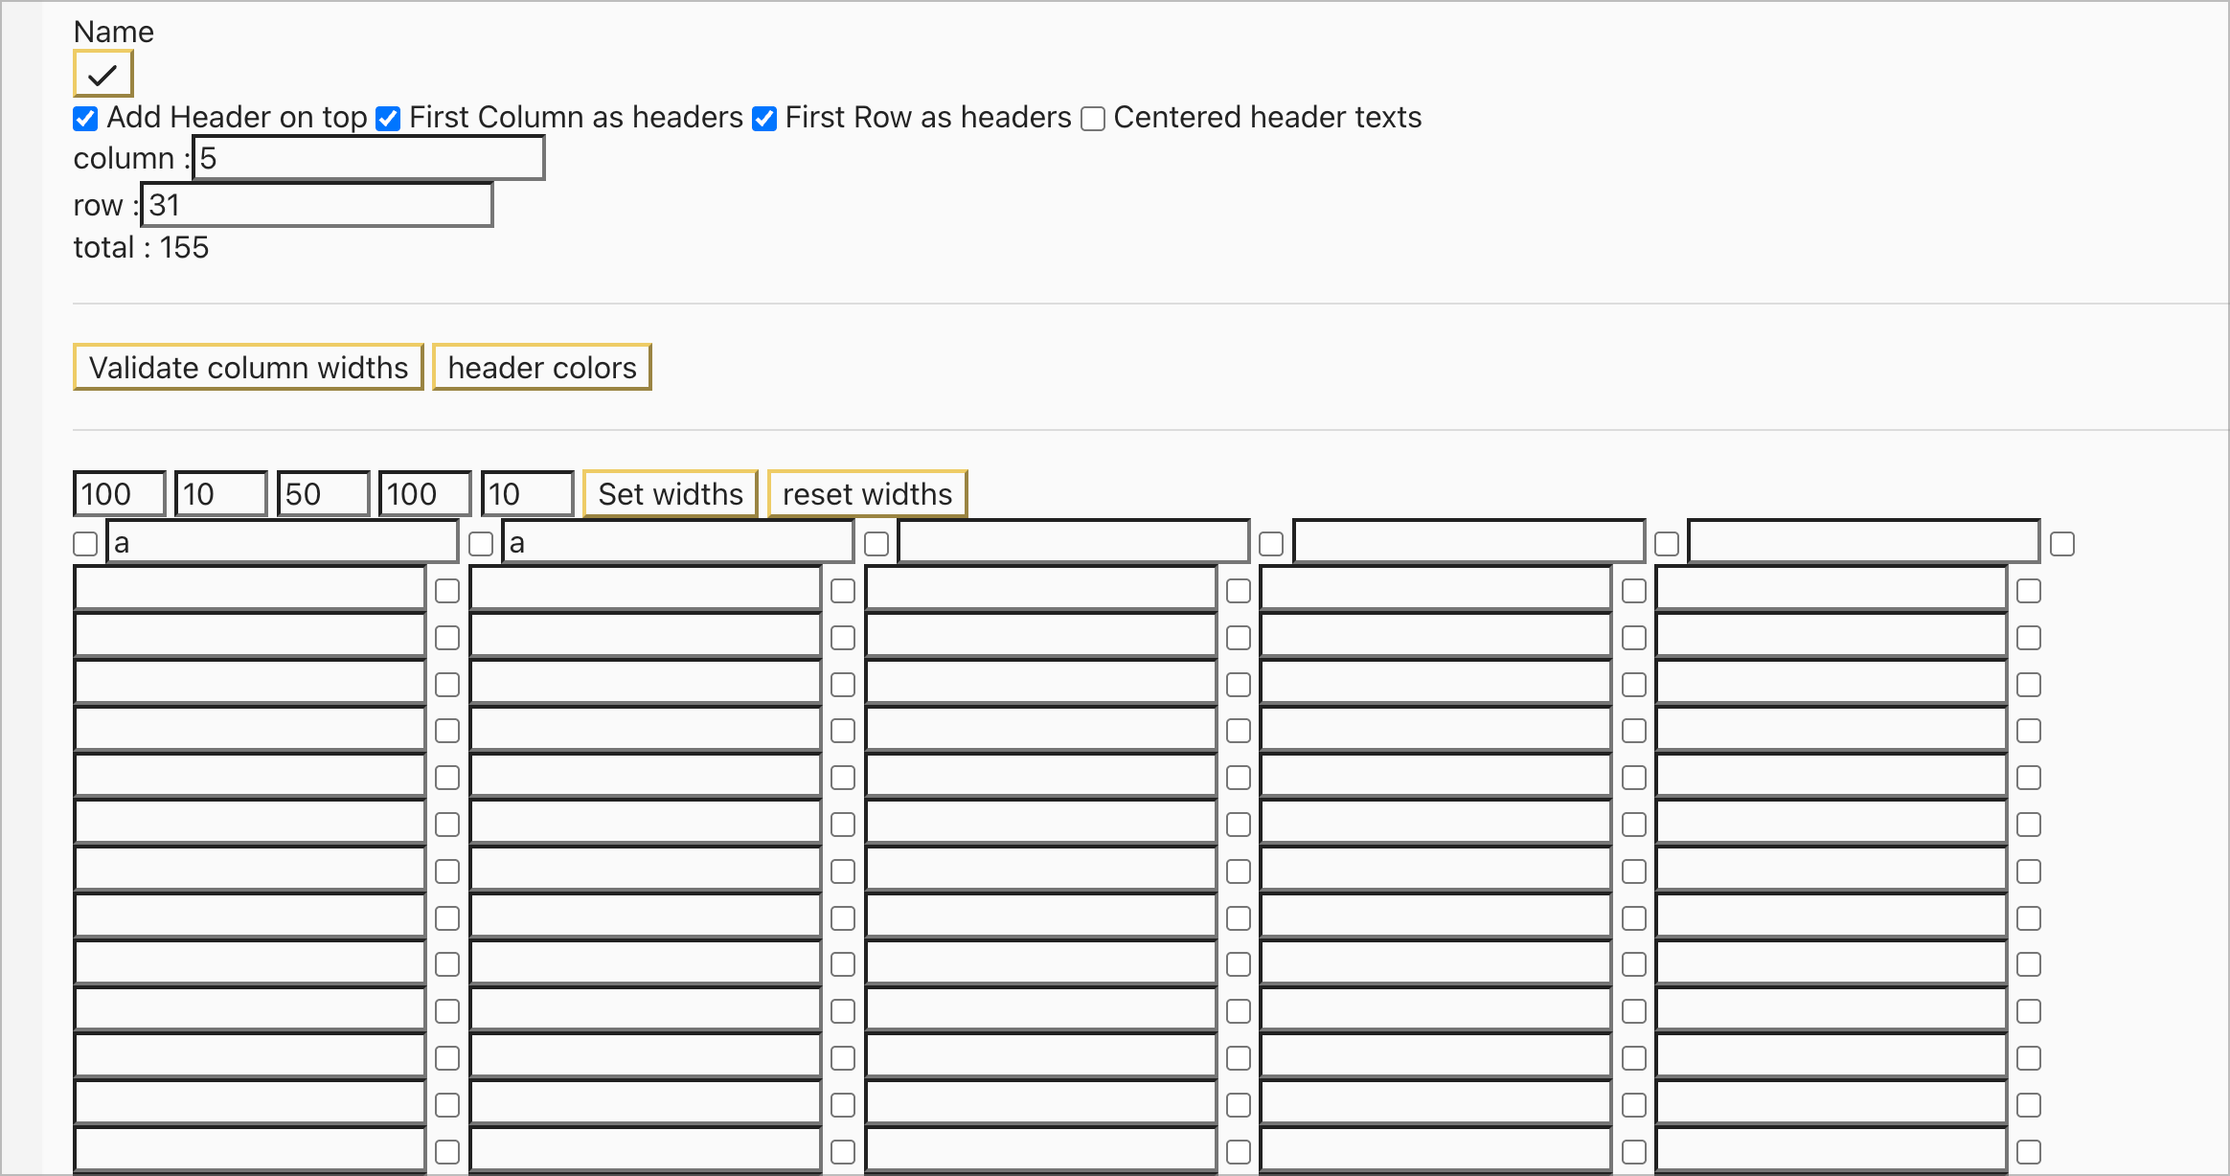Click the empty third header cell input

(1073, 543)
